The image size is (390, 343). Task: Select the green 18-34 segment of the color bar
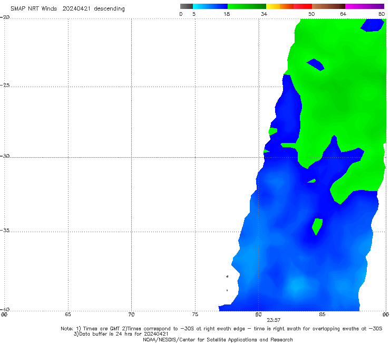pyautogui.click(x=247, y=6)
